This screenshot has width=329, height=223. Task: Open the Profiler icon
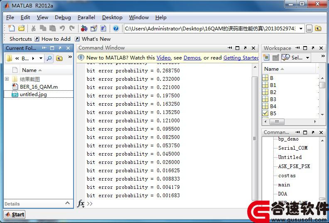103,28
